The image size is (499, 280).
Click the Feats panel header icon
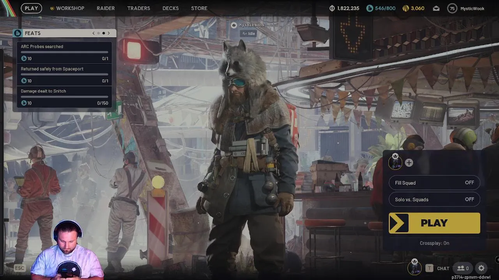pos(18,33)
